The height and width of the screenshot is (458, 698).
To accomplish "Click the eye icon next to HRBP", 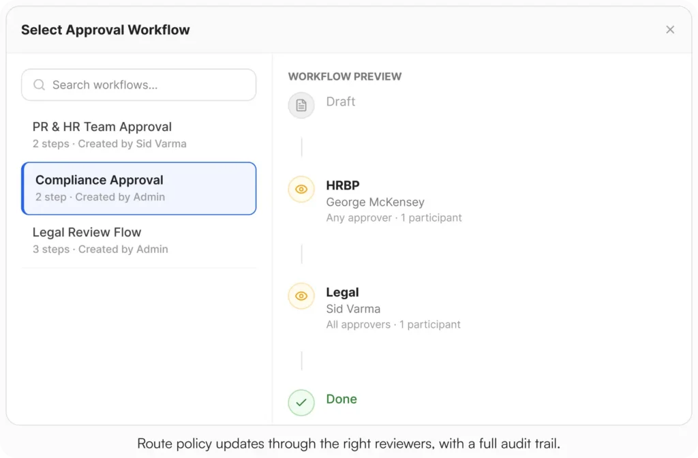I will (x=301, y=189).
